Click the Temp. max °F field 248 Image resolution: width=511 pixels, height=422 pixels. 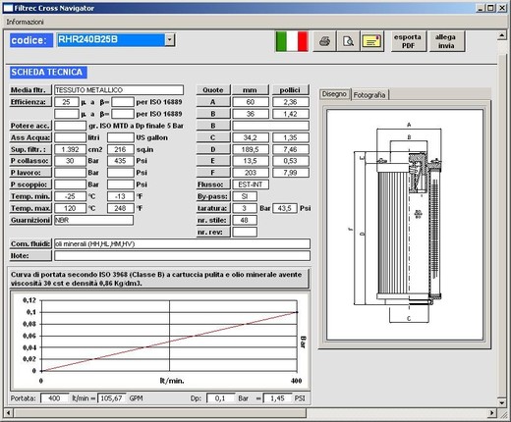tap(120, 208)
